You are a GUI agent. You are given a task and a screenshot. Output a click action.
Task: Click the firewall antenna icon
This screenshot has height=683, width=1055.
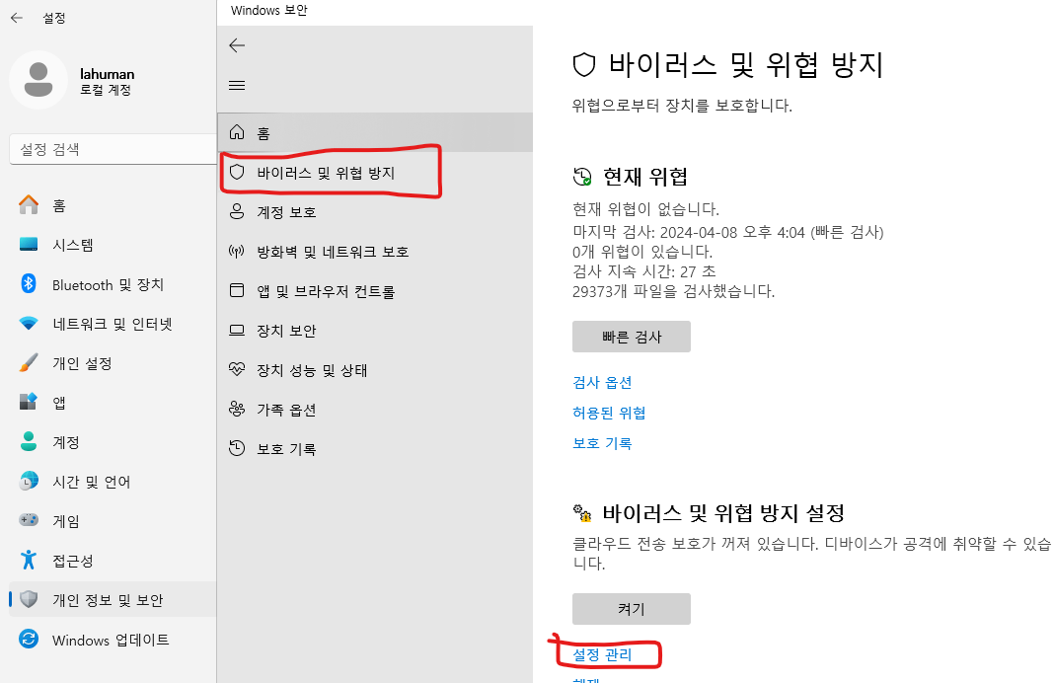coord(237,251)
